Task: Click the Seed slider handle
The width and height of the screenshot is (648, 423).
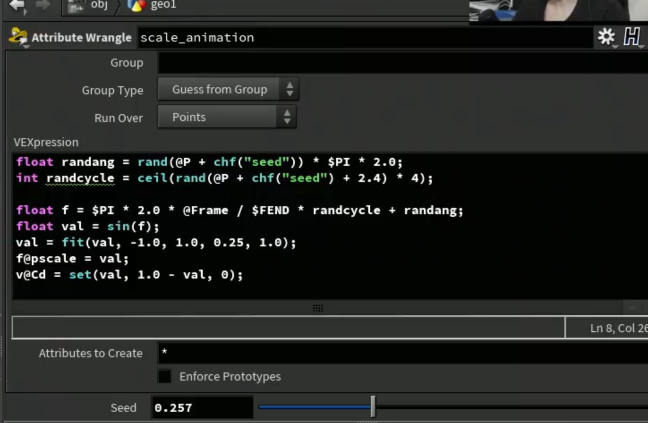Action: pyautogui.click(x=373, y=406)
